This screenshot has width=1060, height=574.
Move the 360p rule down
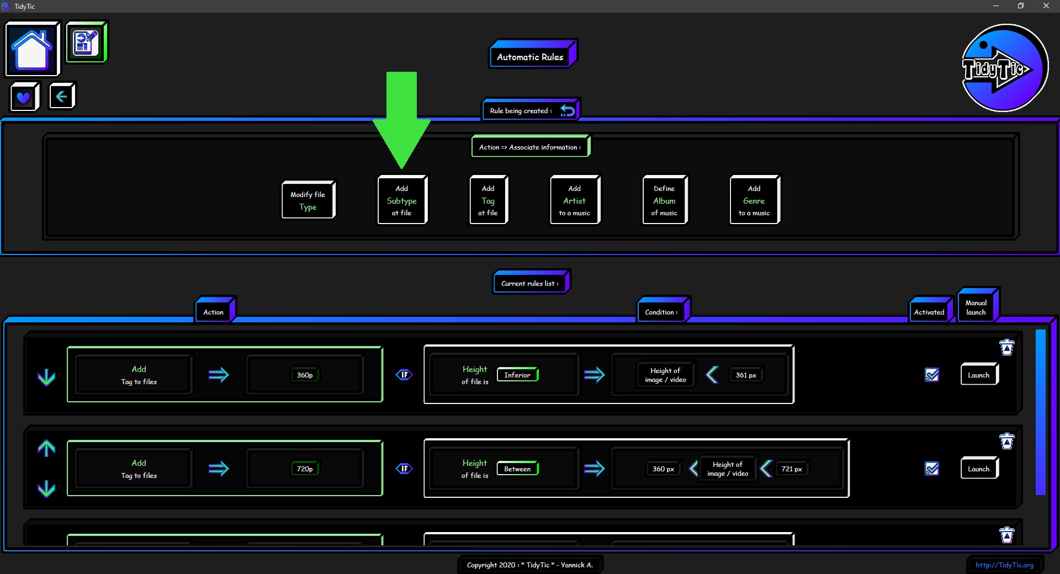tap(46, 377)
